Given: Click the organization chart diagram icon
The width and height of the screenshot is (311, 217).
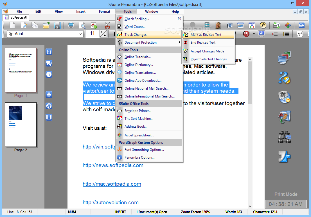Looking at the screenshot, I should coord(252,25).
